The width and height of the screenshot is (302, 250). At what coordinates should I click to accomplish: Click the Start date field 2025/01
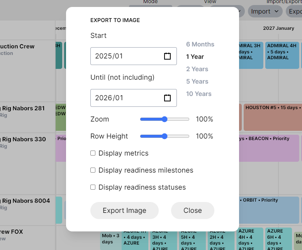pos(124,56)
